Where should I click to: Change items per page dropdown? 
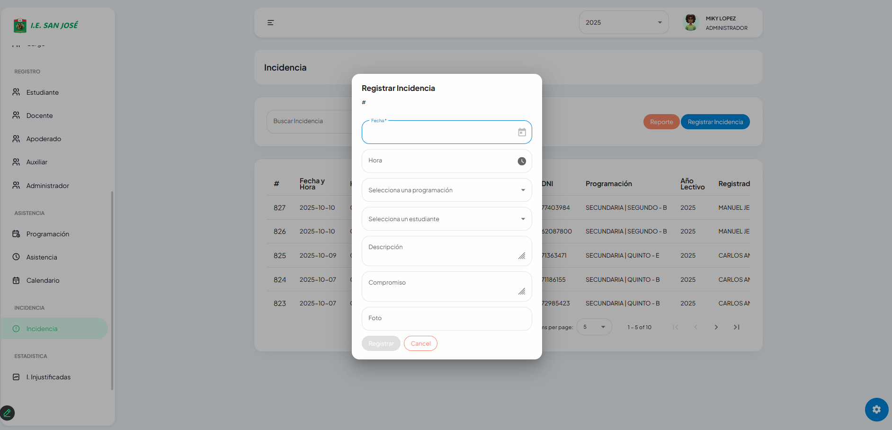click(x=594, y=327)
